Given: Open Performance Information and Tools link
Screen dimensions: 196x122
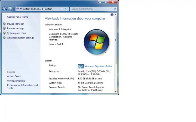Looking at the screenshot, I should tap(22, 87).
